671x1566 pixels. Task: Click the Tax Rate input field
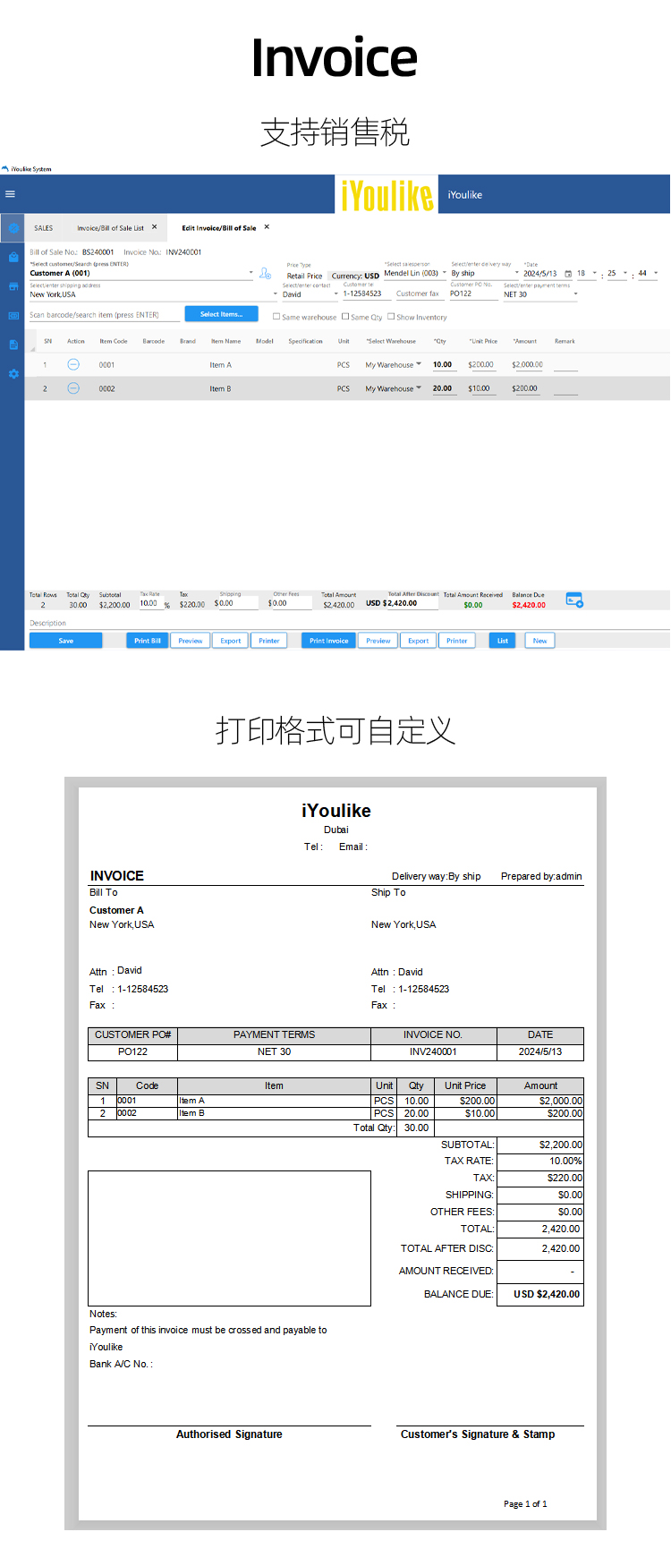150,604
